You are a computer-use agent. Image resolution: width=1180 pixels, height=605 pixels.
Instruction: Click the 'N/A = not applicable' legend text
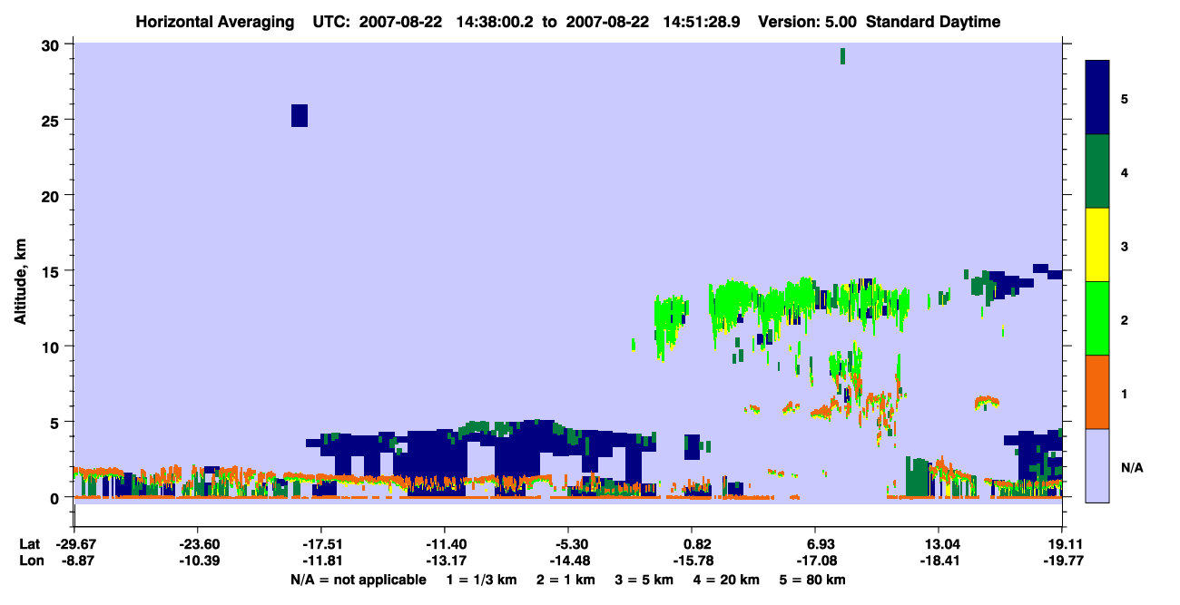pyautogui.click(x=358, y=580)
